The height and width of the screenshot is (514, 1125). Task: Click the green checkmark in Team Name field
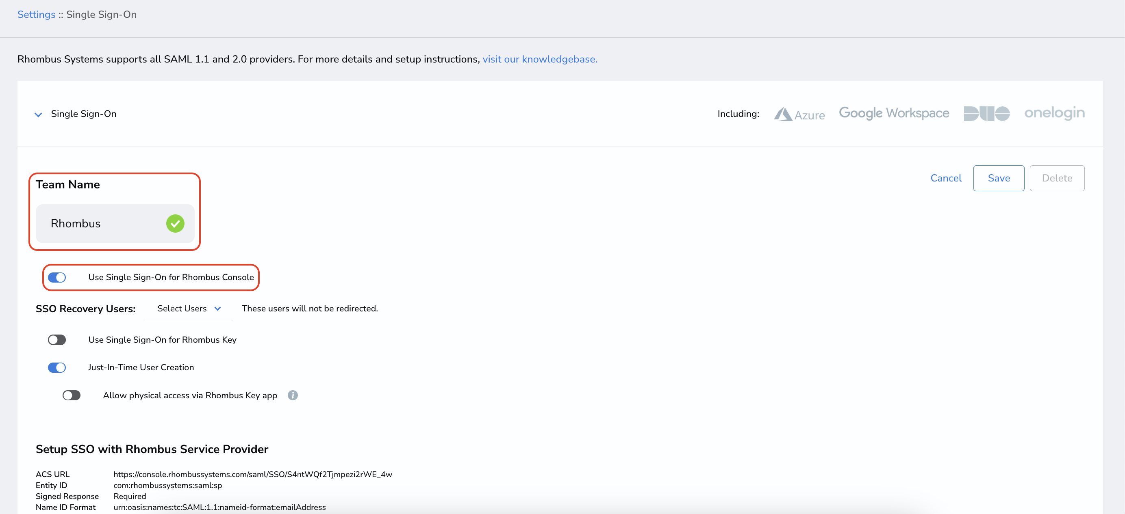175,223
